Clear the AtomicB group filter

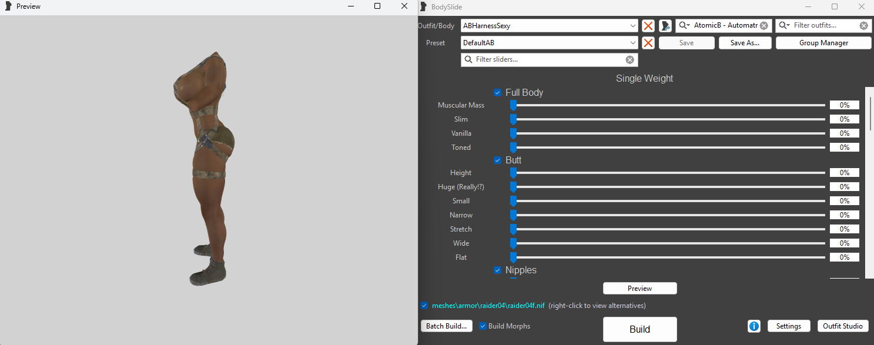[764, 26]
